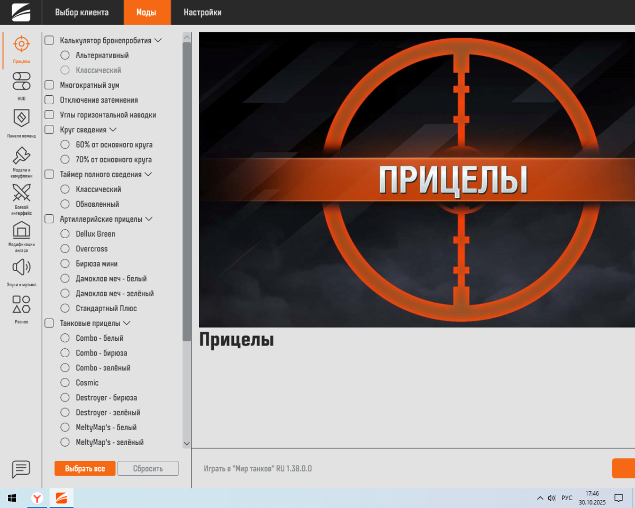The image size is (635, 508).
Task: Select Destroyer - бирюза tank sight
Action: coord(65,397)
